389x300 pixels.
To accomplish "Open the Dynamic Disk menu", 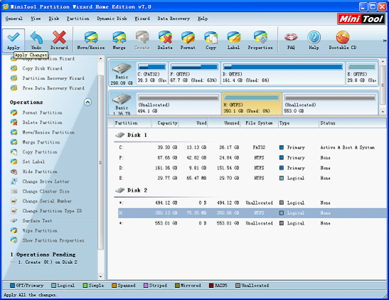I will tap(112, 18).
